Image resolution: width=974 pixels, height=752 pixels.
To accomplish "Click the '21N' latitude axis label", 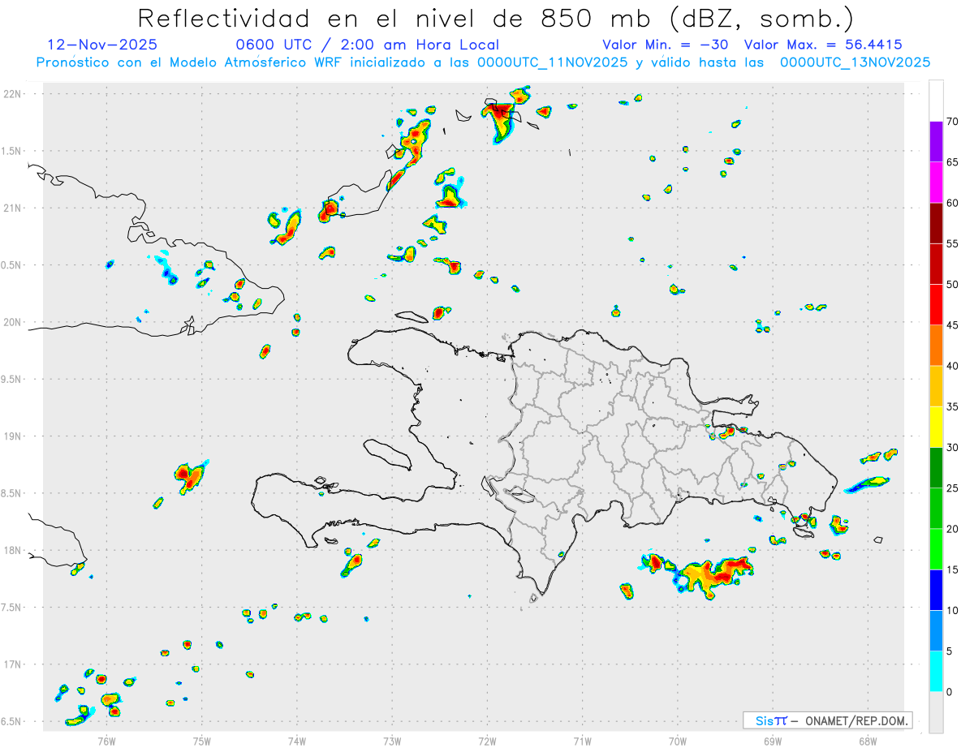I will coord(11,208).
